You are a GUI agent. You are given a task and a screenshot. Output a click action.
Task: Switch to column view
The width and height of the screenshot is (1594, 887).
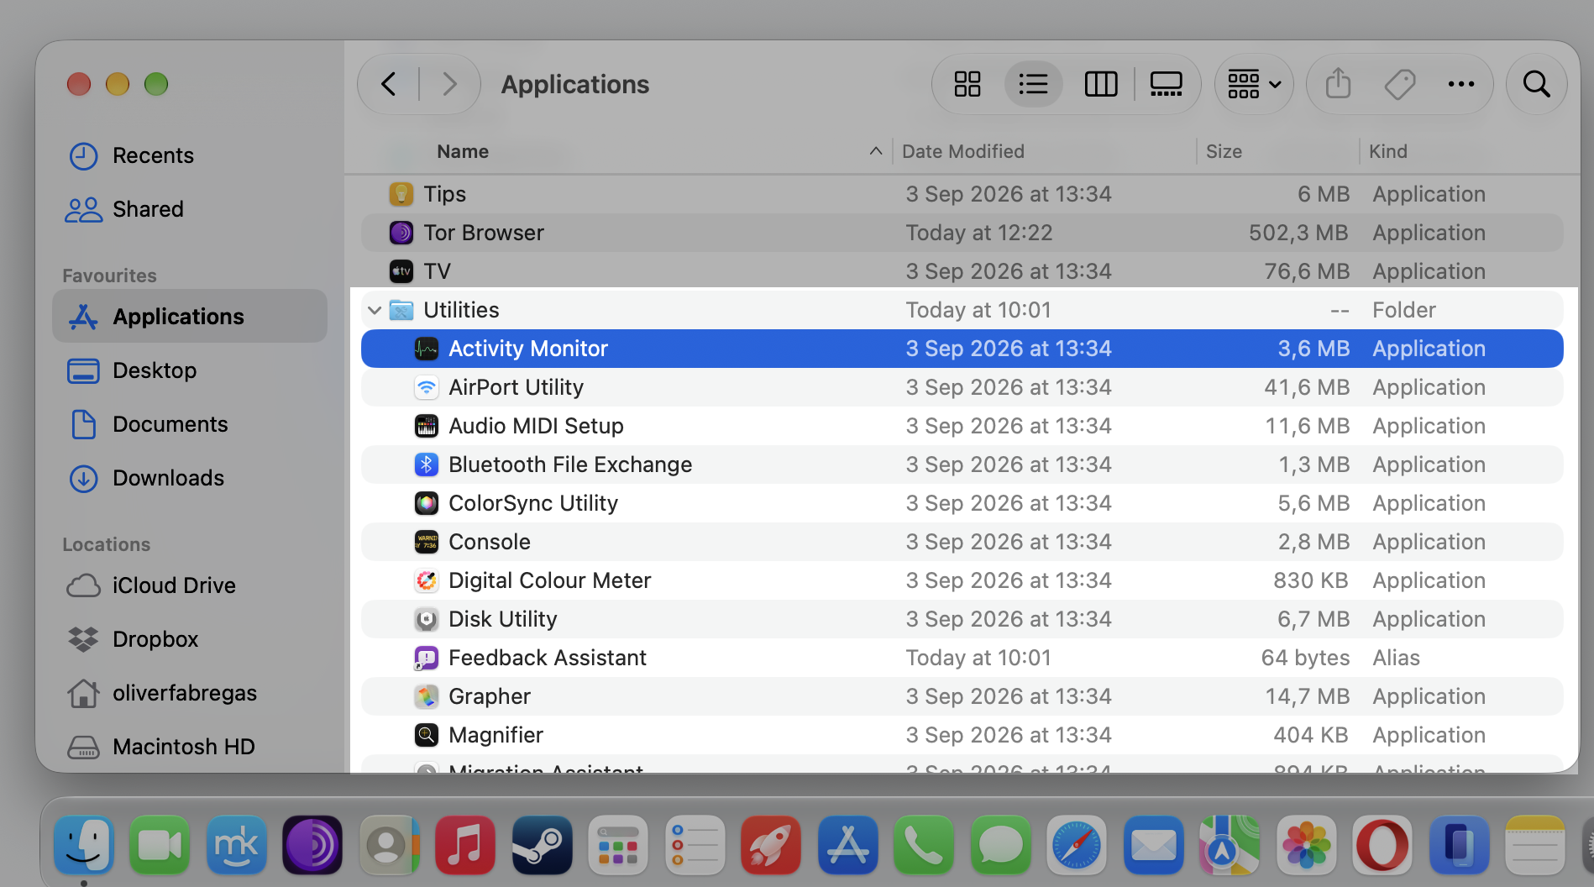coord(1100,84)
